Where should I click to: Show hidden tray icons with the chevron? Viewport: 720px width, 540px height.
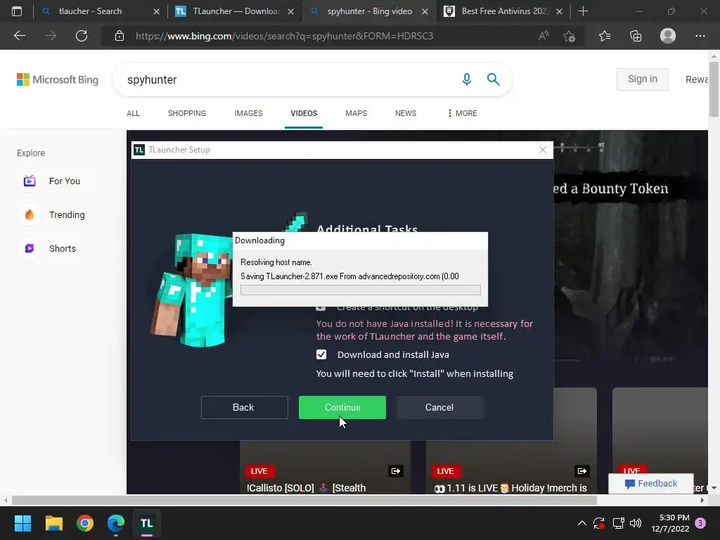[x=581, y=523]
